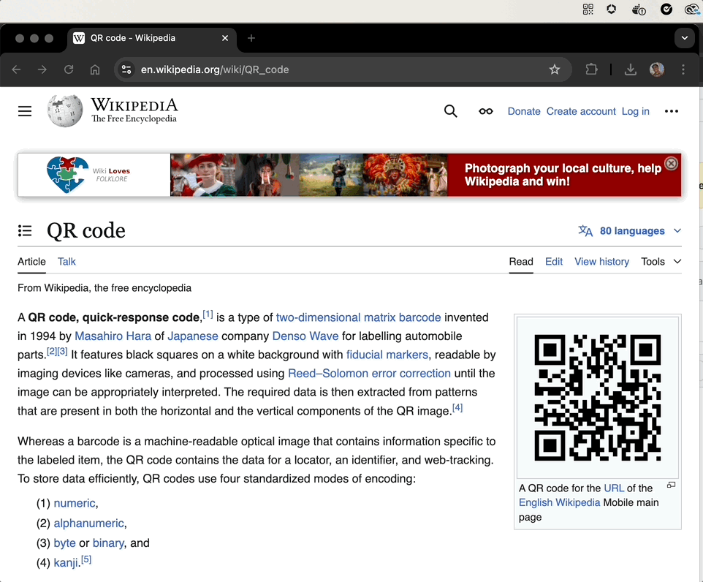Select the QR code - Wikipedia browser tab
Image resolution: width=703 pixels, height=582 pixels.
[153, 38]
